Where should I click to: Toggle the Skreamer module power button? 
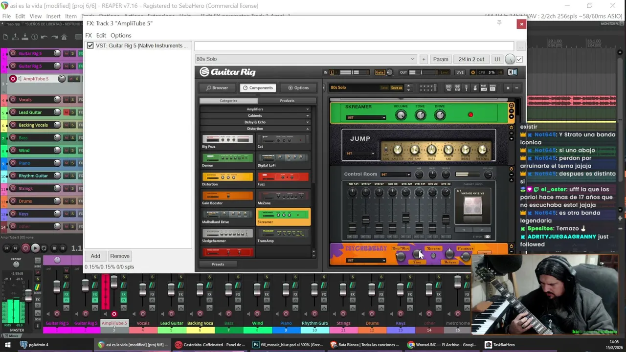point(511,106)
